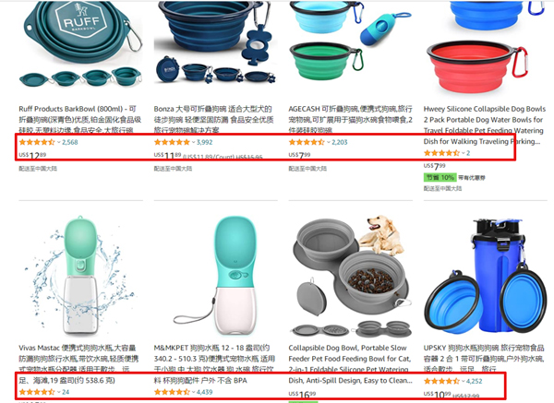Expand the rating dropdown next to 2,203 reviews
Viewport: 554px width, 403px height.
pyautogui.click(x=328, y=142)
